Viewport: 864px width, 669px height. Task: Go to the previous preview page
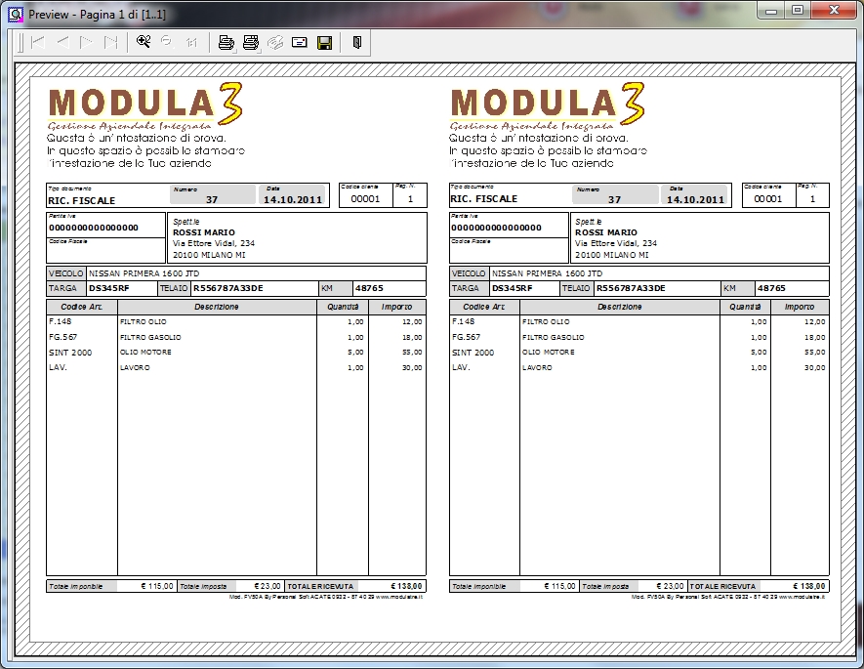[62, 42]
